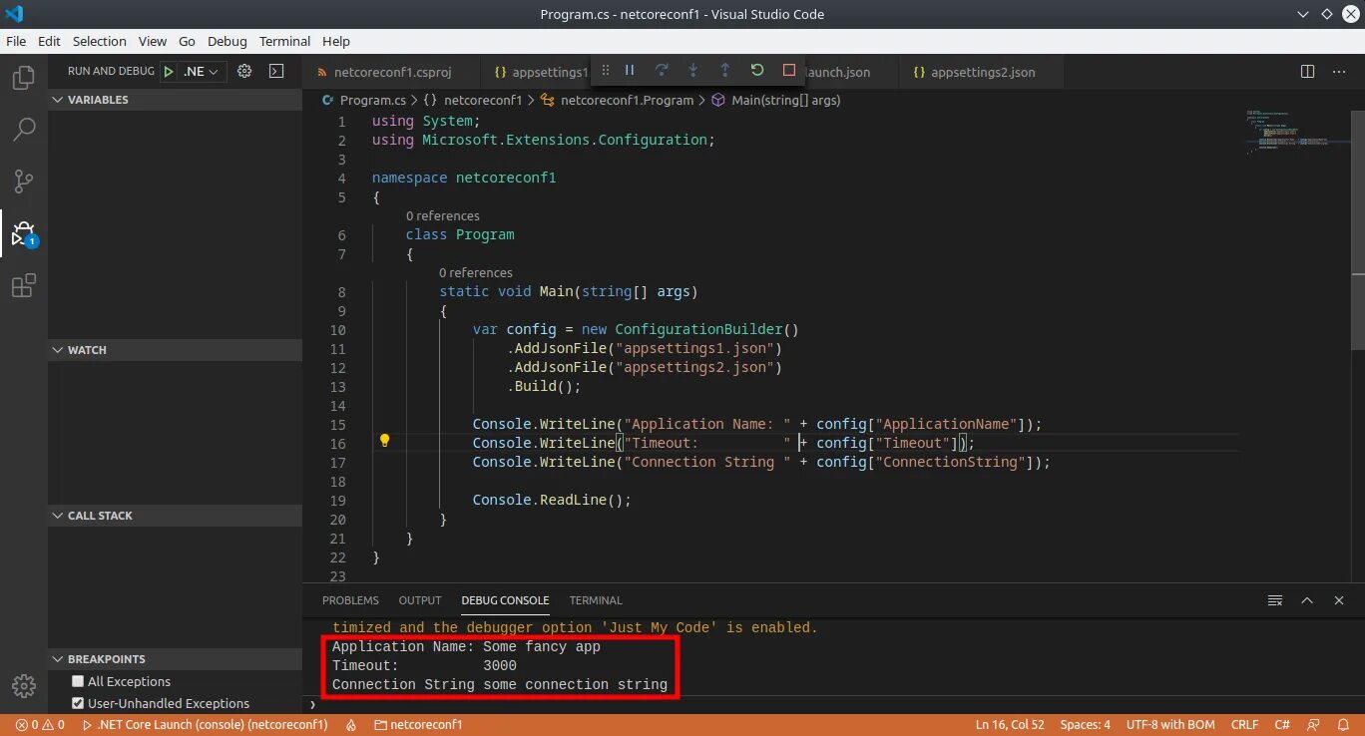The width and height of the screenshot is (1365, 736).
Task: Open the Terminal menu
Action: (x=284, y=41)
